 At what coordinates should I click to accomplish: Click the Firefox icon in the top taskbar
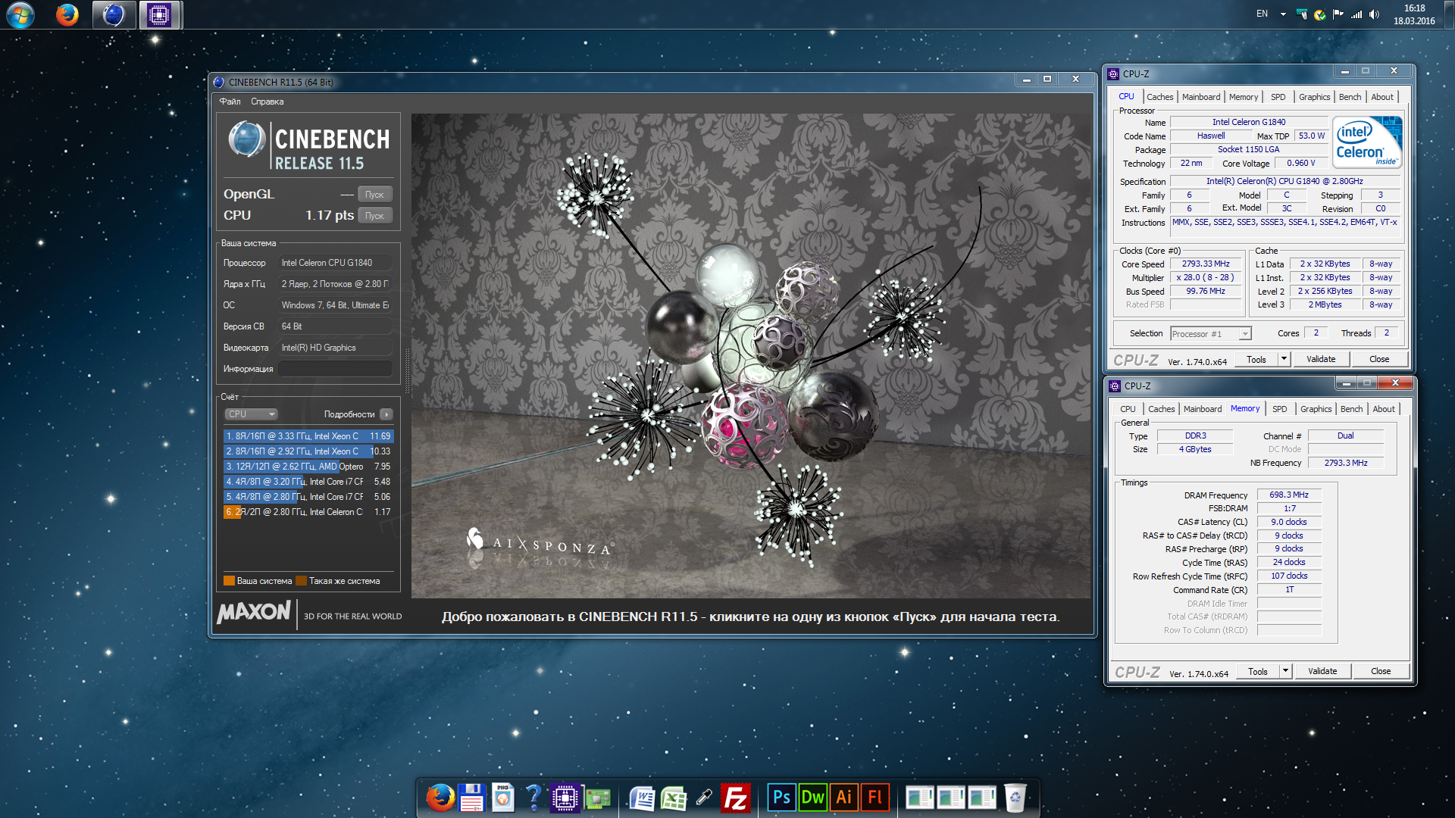pos(67,14)
